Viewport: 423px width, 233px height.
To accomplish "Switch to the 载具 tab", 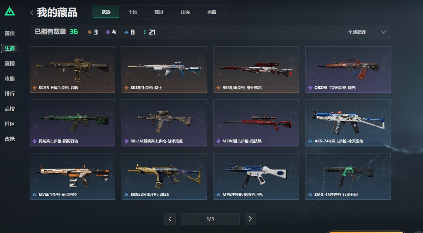I will click(x=159, y=12).
